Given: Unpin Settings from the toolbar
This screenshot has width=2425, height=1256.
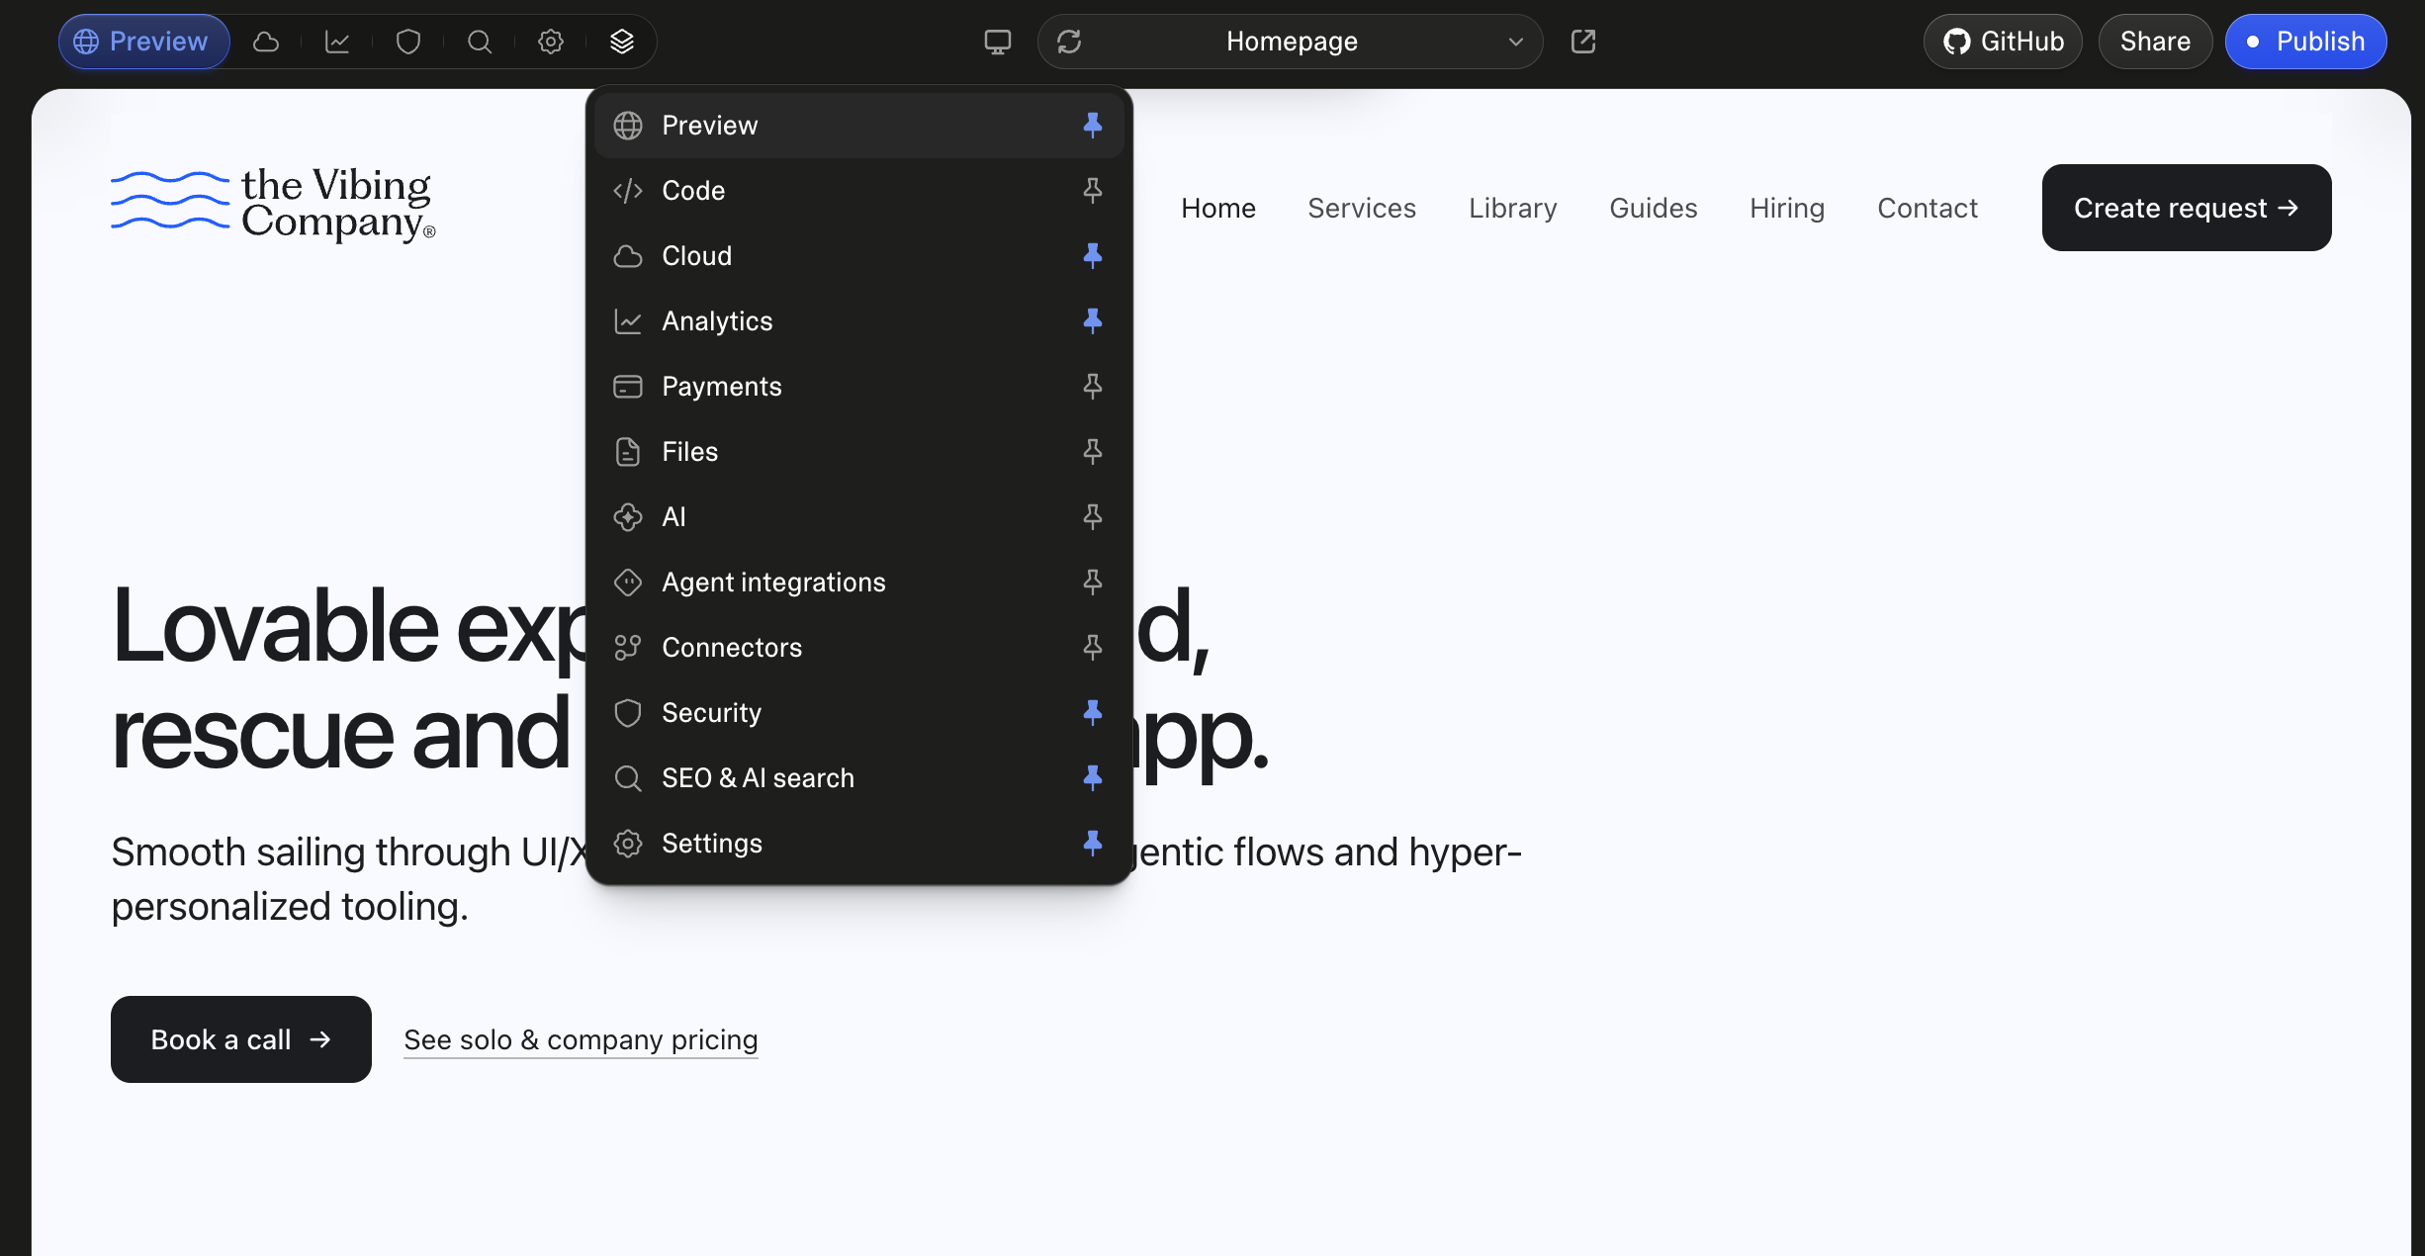Looking at the screenshot, I should [x=1093, y=844].
